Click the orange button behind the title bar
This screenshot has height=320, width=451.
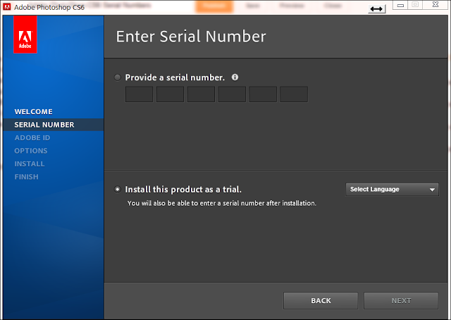[x=214, y=6]
